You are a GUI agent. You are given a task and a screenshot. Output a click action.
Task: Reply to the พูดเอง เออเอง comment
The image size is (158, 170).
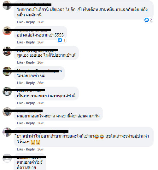pyautogui.click(x=30, y=62)
